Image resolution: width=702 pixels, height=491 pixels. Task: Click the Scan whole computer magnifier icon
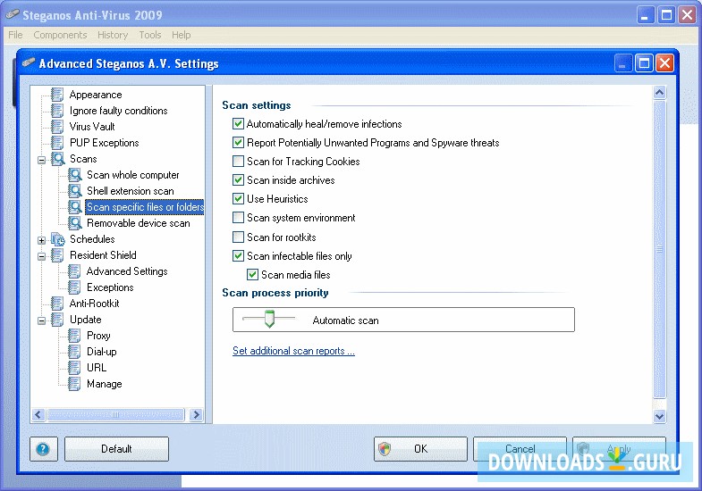pyautogui.click(x=75, y=175)
